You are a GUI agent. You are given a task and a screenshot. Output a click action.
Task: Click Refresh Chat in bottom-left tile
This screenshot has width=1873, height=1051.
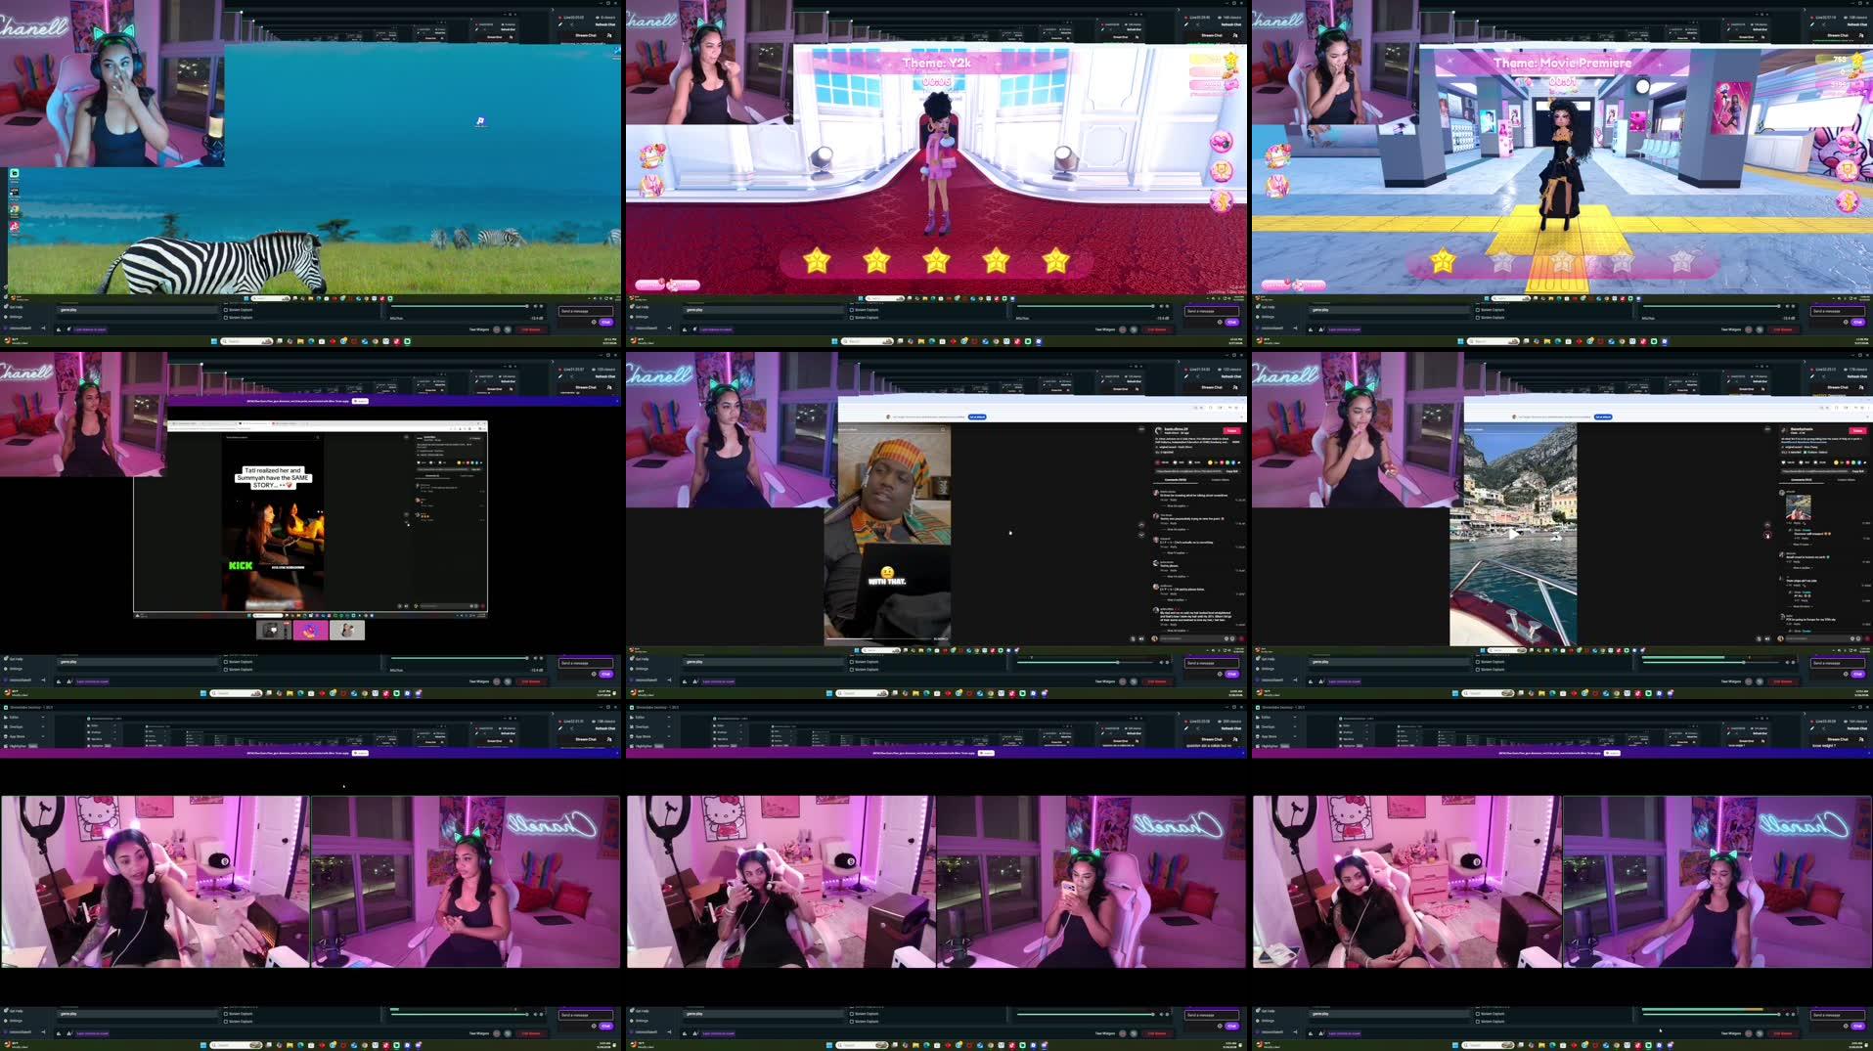(x=605, y=728)
